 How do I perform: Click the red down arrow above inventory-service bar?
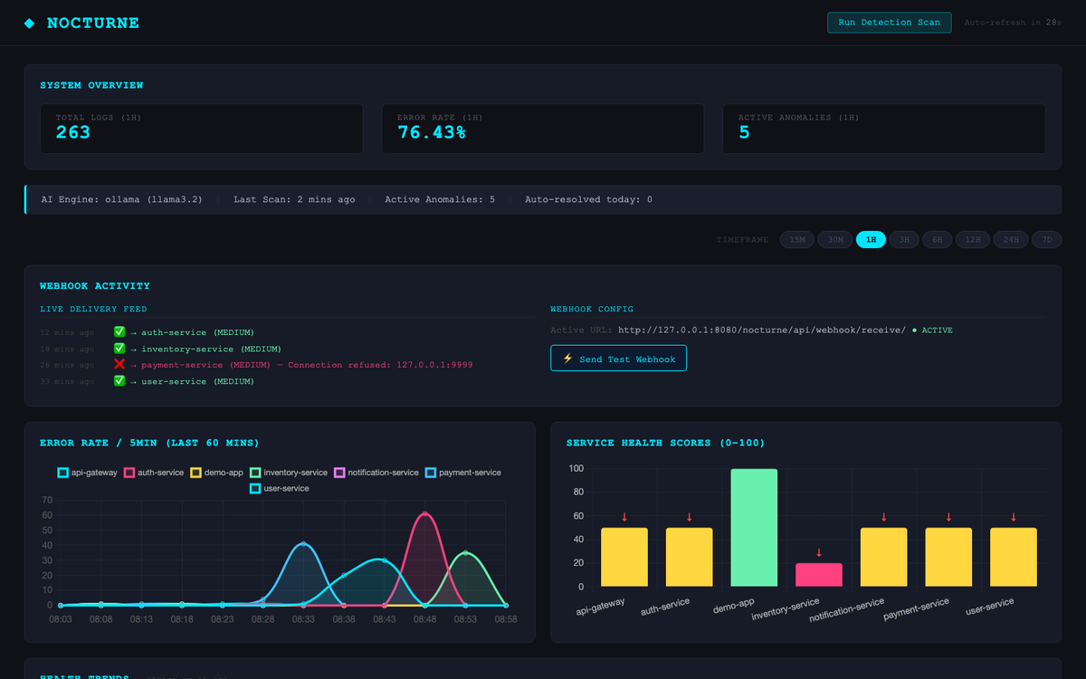point(819,552)
